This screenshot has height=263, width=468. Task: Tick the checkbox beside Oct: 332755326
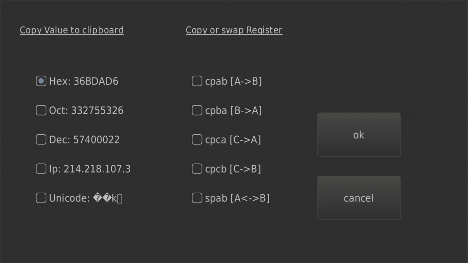click(x=41, y=111)
